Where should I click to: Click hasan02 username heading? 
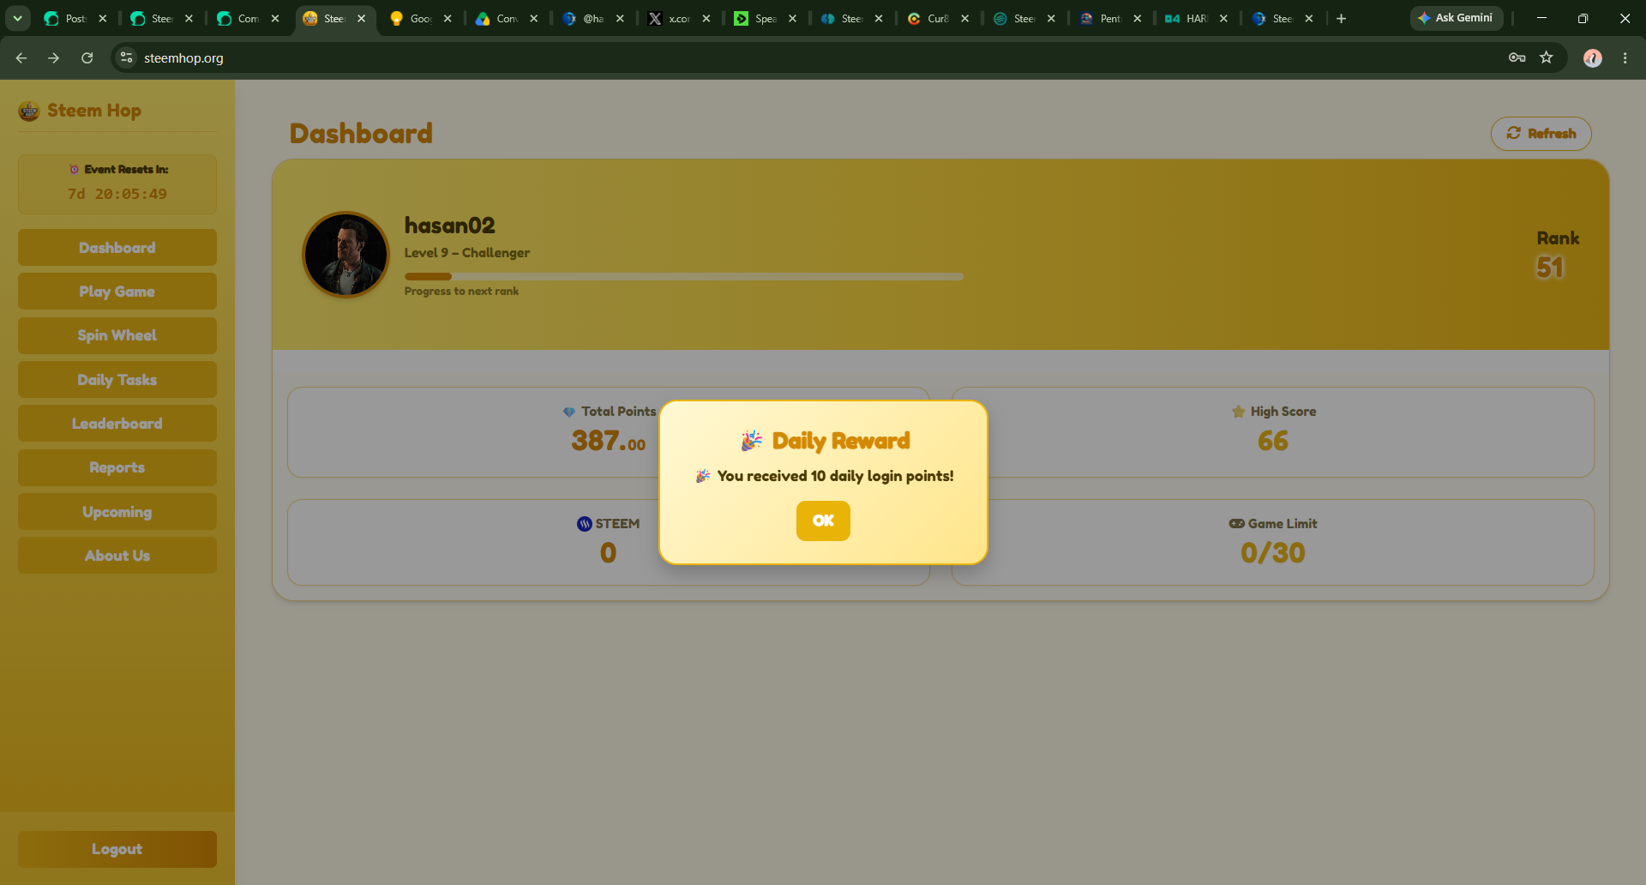pyautogui.click(x=450, y=226)
